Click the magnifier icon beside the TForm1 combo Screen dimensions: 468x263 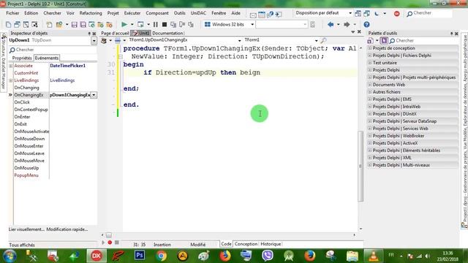[x=323, y=40]
